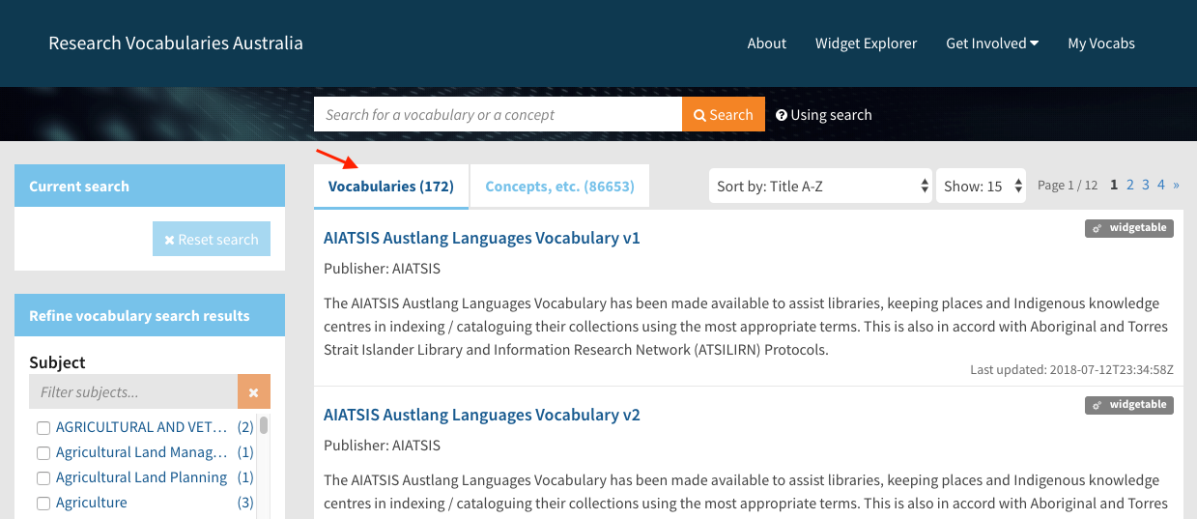Tick the Agricultural Land Management checkbox

[43, 452]
